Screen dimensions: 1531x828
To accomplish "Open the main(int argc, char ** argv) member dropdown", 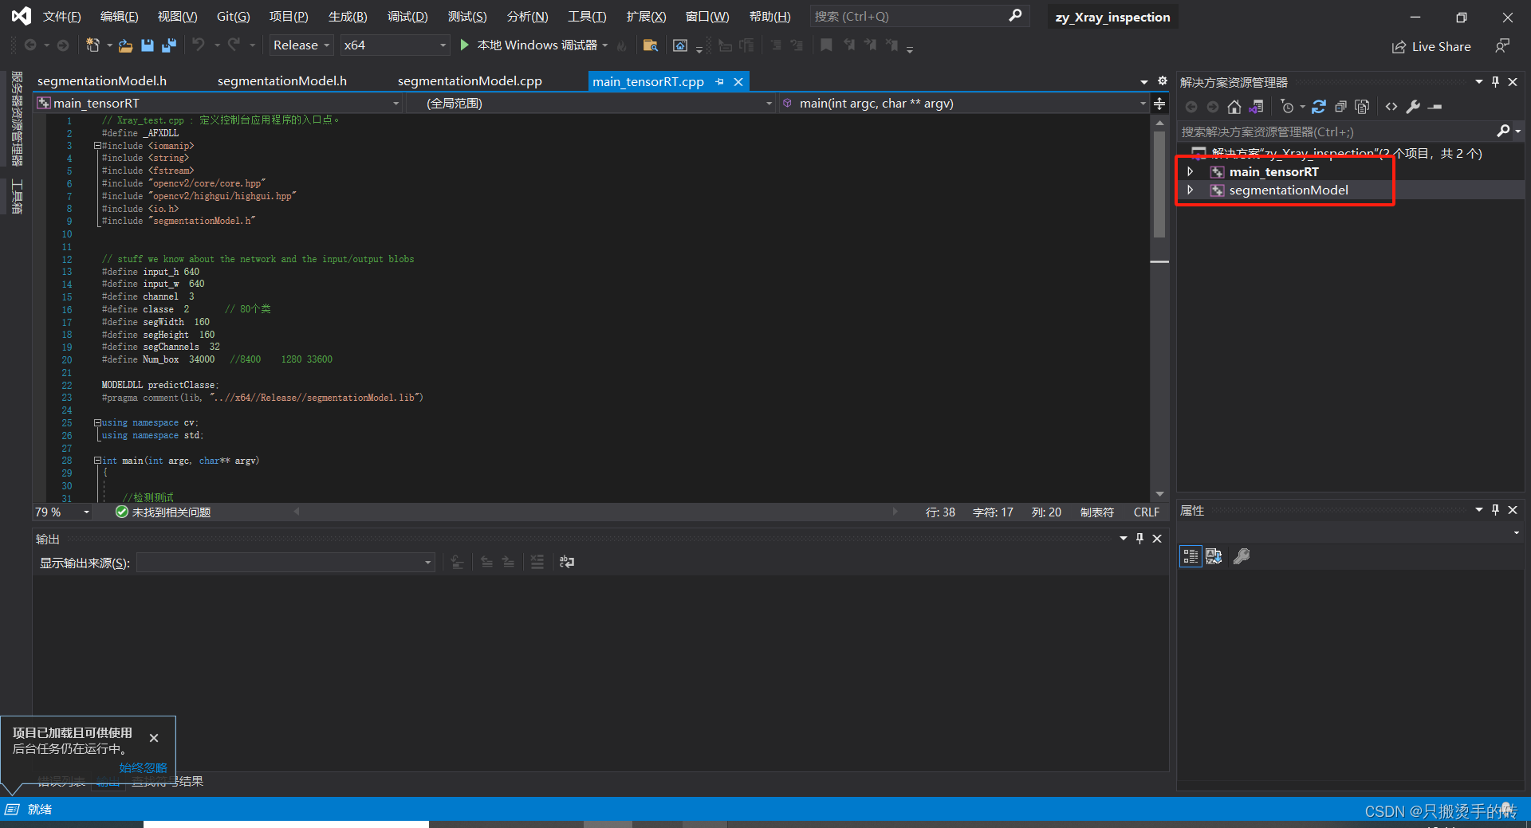I will pyautogui.click(x=963, y=104).
